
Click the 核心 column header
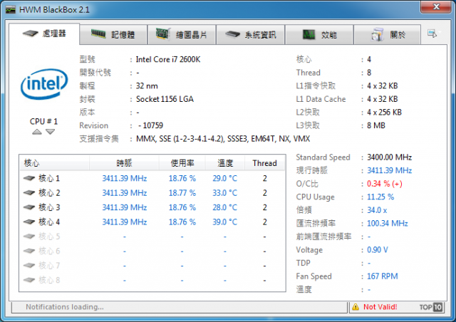(x=54, y=163)
